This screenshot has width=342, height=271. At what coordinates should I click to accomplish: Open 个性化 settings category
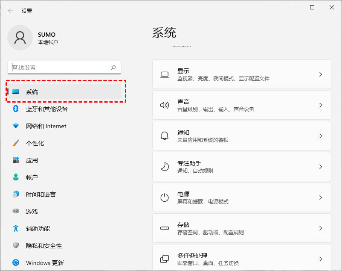pos(64,143)
